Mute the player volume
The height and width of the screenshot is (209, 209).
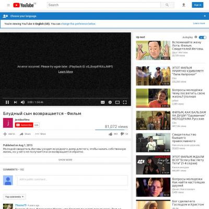pyautogui.click(x=22, y=102)
